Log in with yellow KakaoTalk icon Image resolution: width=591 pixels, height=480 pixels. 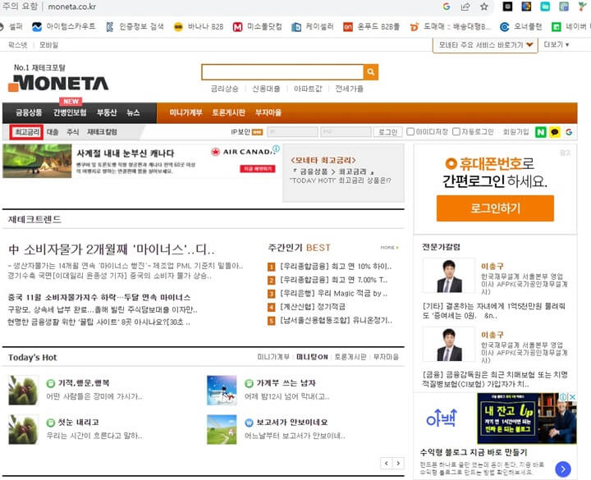555,132
